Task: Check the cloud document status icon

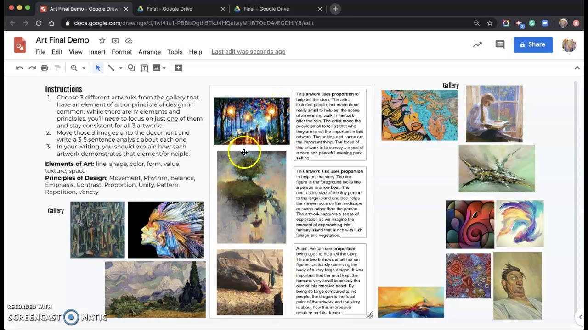Action: tap(129, 40)
